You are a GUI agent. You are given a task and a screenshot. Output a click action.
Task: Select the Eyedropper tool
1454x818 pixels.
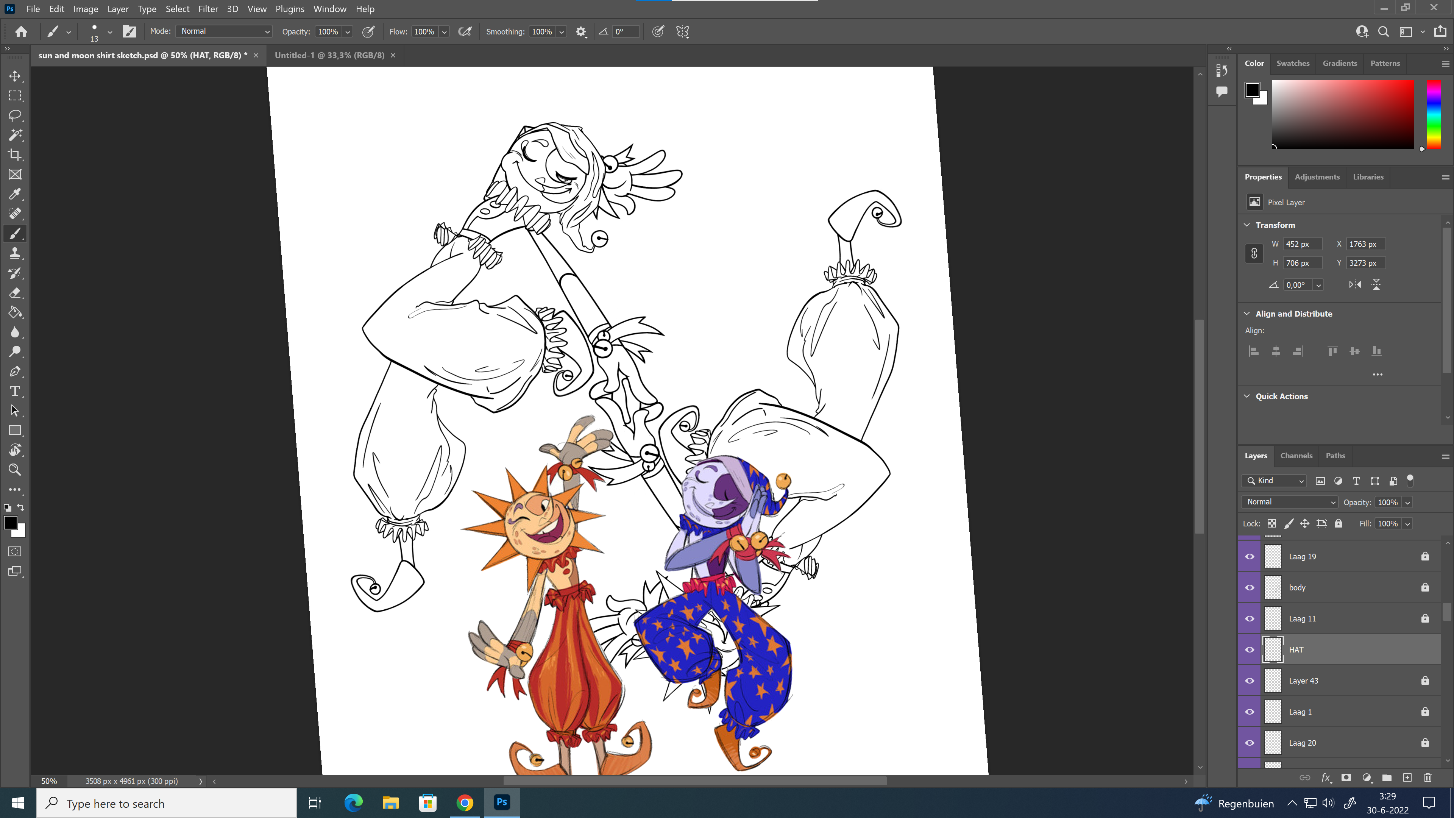point(15,194)
